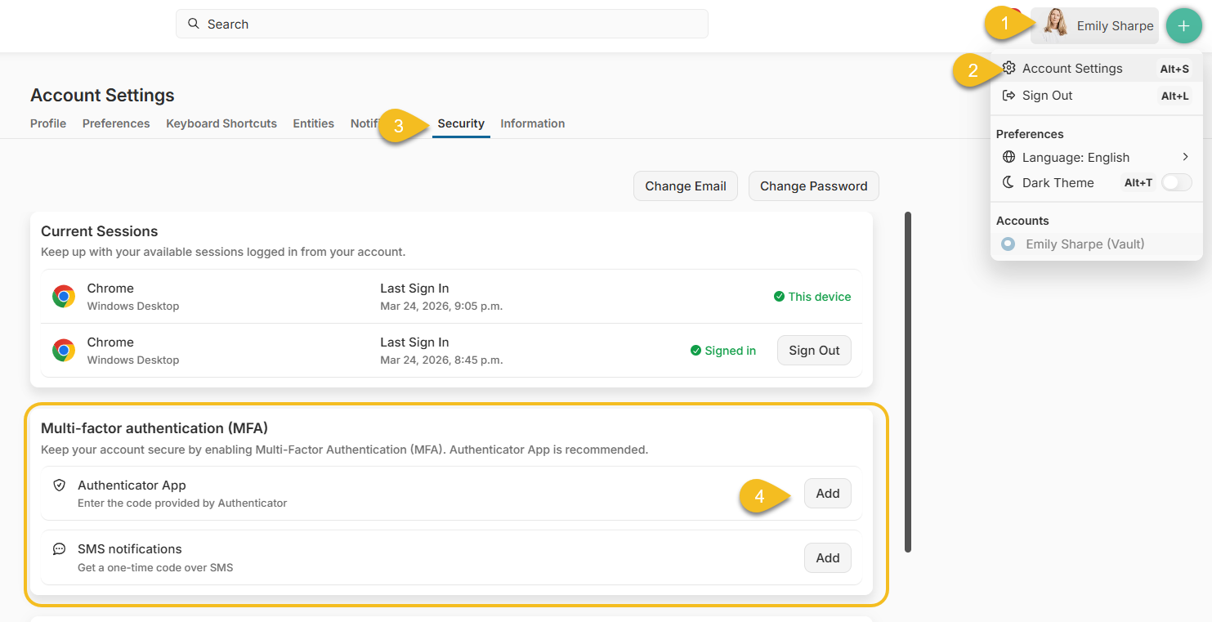Screen dimensions: 1212x622
Task: Click the Change Password button
Action: [x=813, y=186]
